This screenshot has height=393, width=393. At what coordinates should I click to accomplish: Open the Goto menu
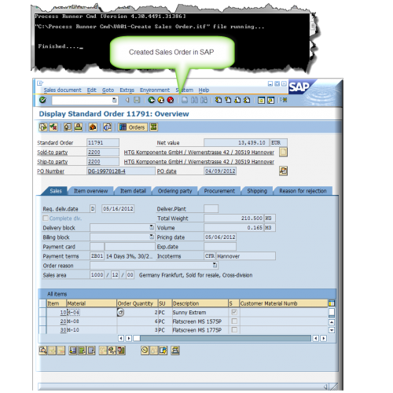(108, 90)
